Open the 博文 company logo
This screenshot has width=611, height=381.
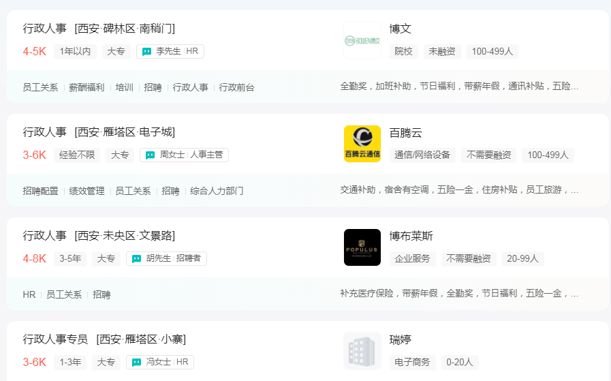click(362, 40)
